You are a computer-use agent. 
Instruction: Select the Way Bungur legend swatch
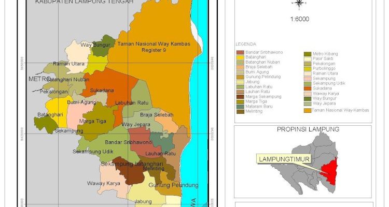308,98
